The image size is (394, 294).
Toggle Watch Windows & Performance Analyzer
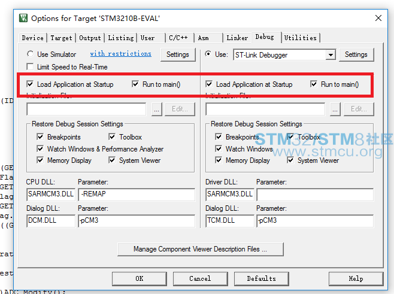(x=40, y=148)
